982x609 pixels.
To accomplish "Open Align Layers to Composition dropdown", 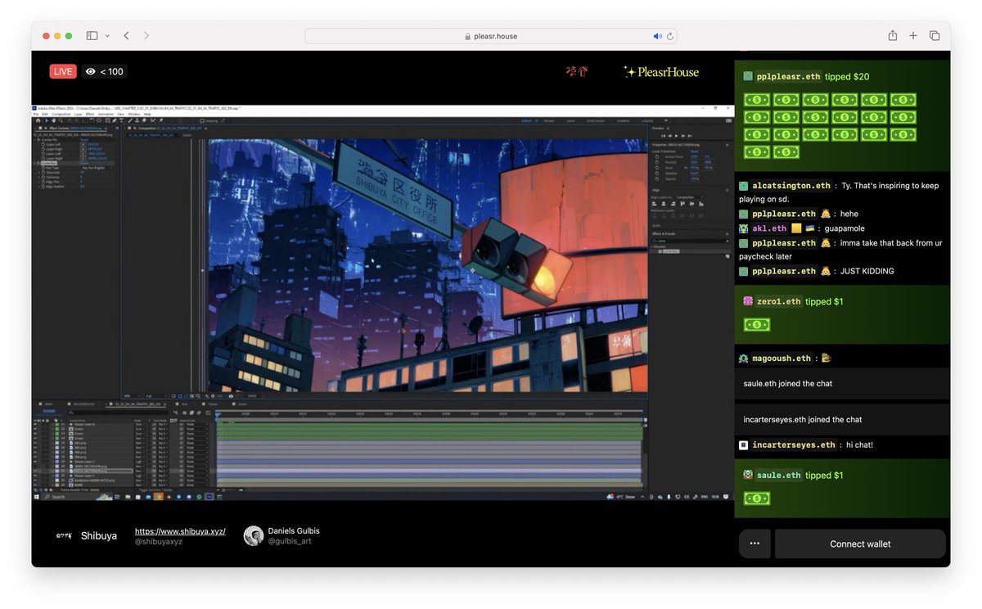I will [x=689, y=197].
